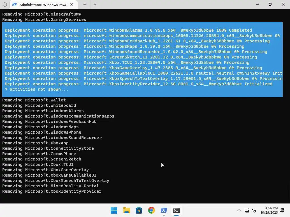Click the line "Removing Microsoft.Xbox.TCUI"

(38, 164)
